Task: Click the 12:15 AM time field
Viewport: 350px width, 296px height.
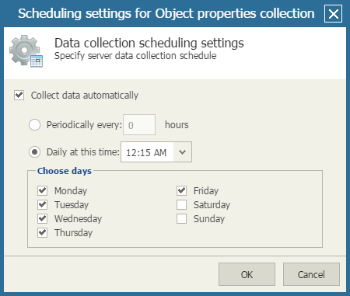Action: click(x=147, y=152)
